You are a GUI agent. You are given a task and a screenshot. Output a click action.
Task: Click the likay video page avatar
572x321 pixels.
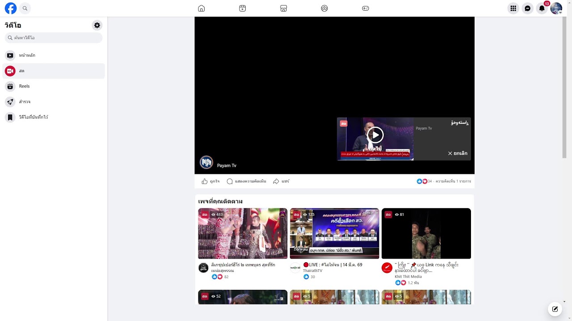tap(203, 267)
